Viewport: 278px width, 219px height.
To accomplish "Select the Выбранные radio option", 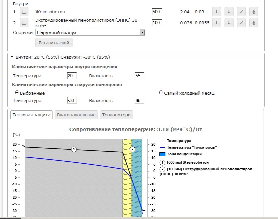I will tap(17, 92).
